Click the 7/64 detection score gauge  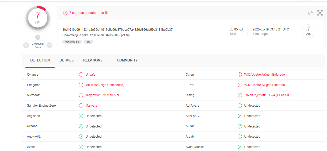click(x=38, y=18)
